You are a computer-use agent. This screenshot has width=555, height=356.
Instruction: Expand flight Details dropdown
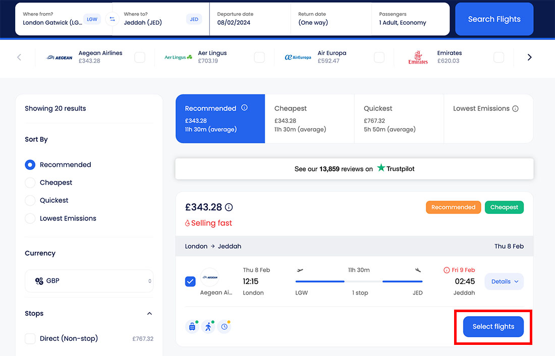click(504, 281)
